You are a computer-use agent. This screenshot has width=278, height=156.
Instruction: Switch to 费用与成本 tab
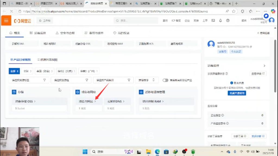click(x=94, y=33)
